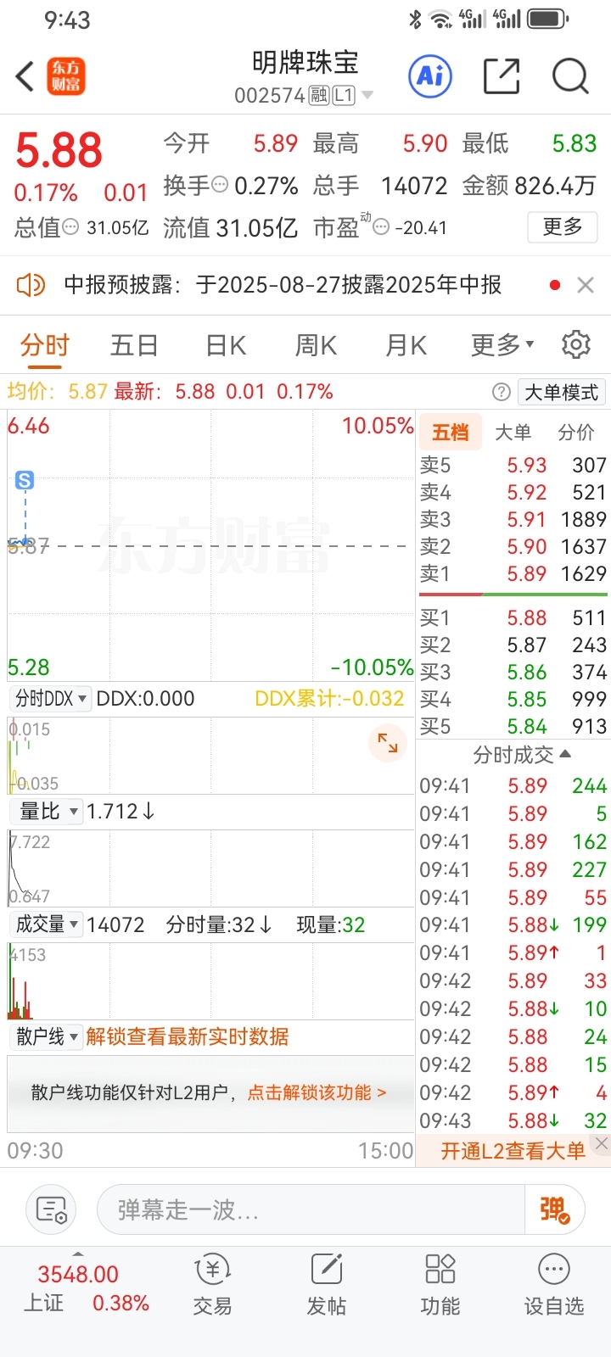
Task: Open the 中报预披露 announcement text
Action: click(x=283, y=285)
